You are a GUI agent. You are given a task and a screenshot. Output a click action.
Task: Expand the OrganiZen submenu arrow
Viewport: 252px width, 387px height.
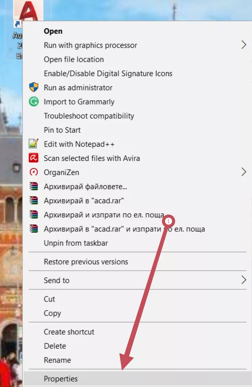click(243, 172)
